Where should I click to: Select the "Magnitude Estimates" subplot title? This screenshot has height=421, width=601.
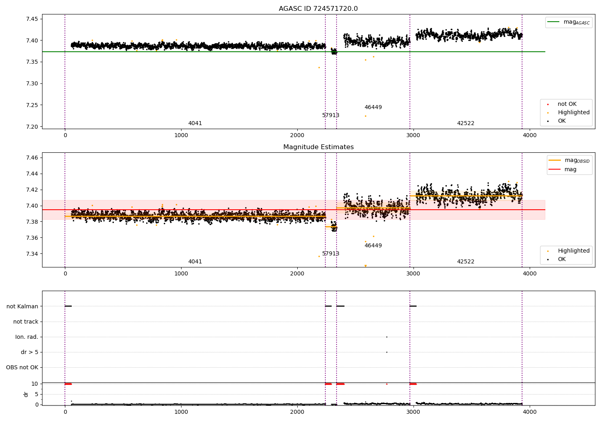pyautogui.click(x=318, y=147)
